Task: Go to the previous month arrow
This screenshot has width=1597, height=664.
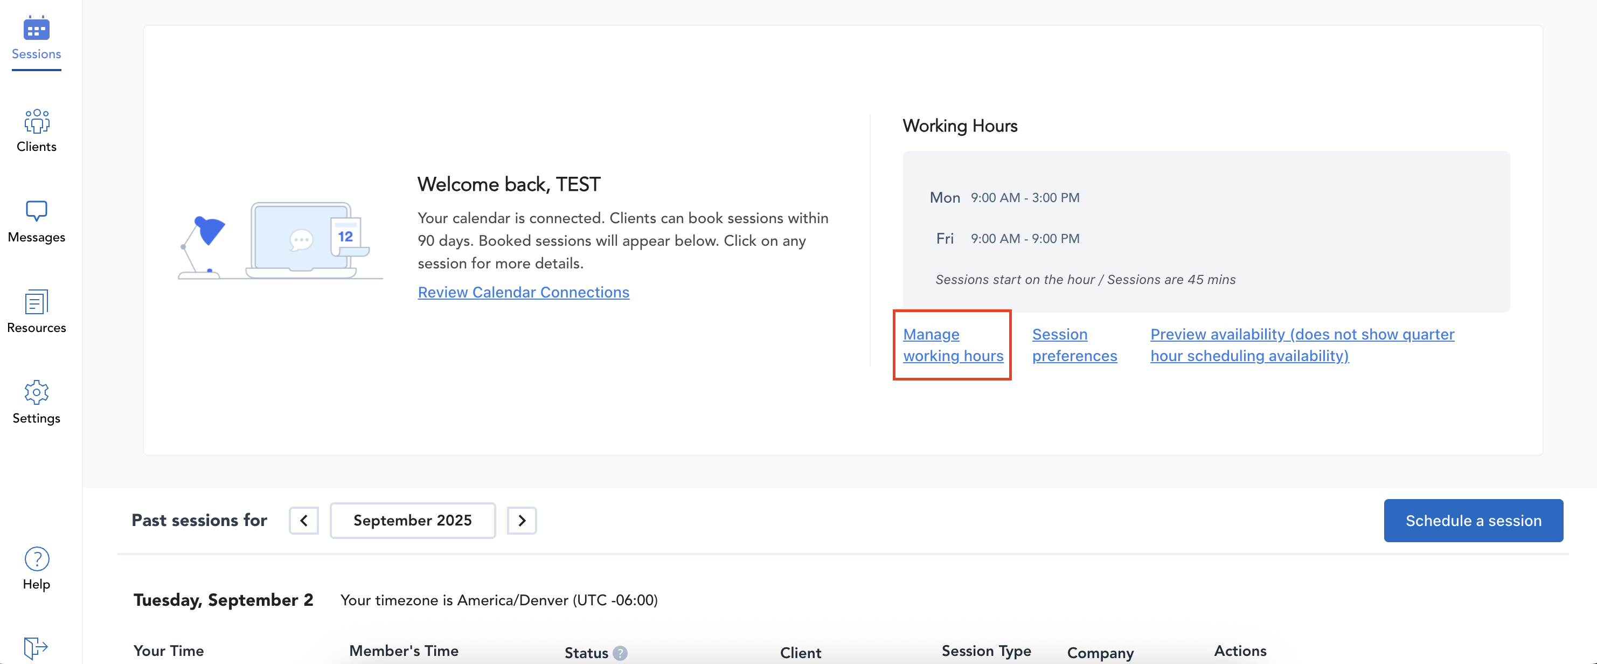Action: 304,520
